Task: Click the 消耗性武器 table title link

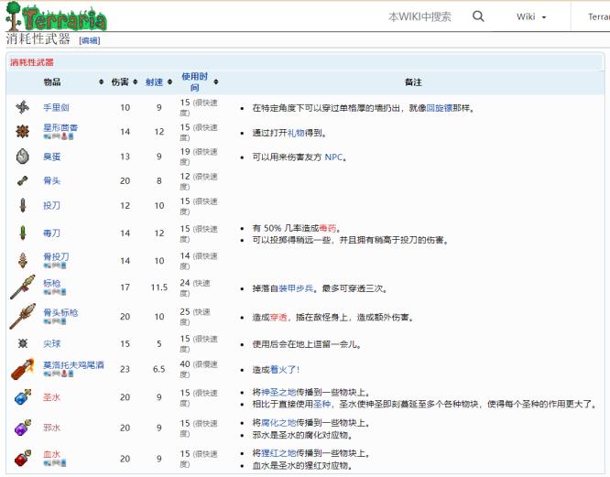Action: pyautogui.click(x=32, y=62)
